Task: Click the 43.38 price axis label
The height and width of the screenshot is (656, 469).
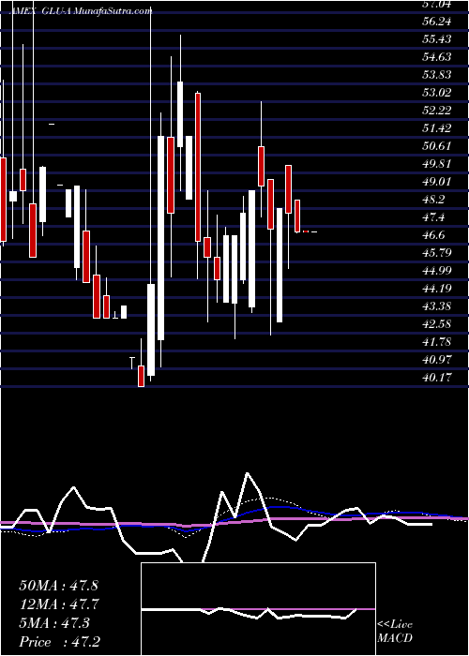Action: click(436, 306)
